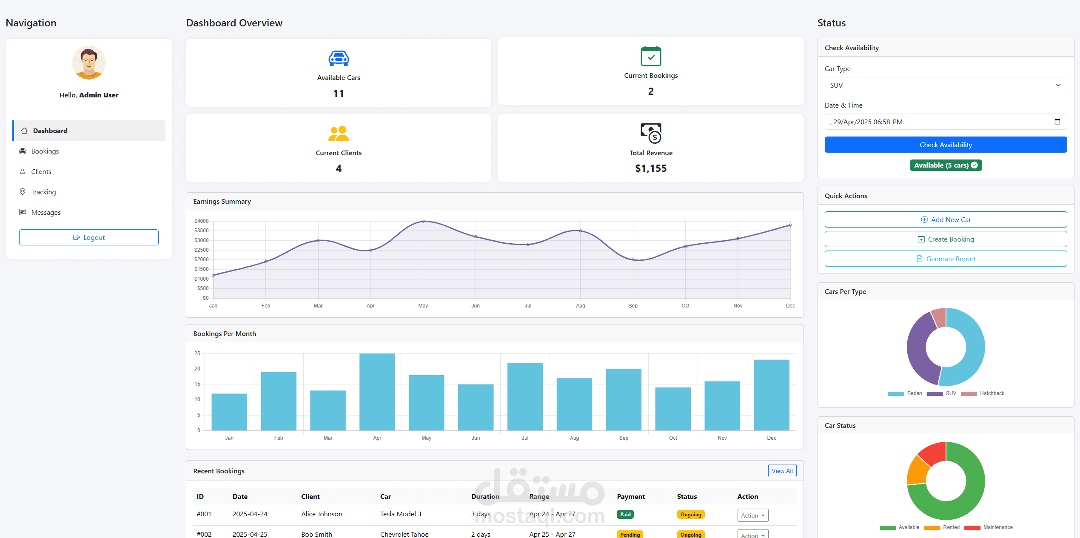Click the Current Clients people icon
The height and width of the screenshot is (538, 1080).
339,134
